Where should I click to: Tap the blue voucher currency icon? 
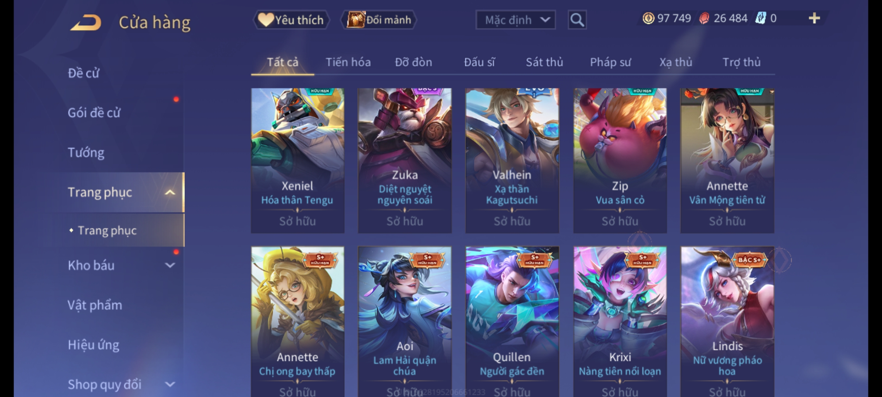760,18
